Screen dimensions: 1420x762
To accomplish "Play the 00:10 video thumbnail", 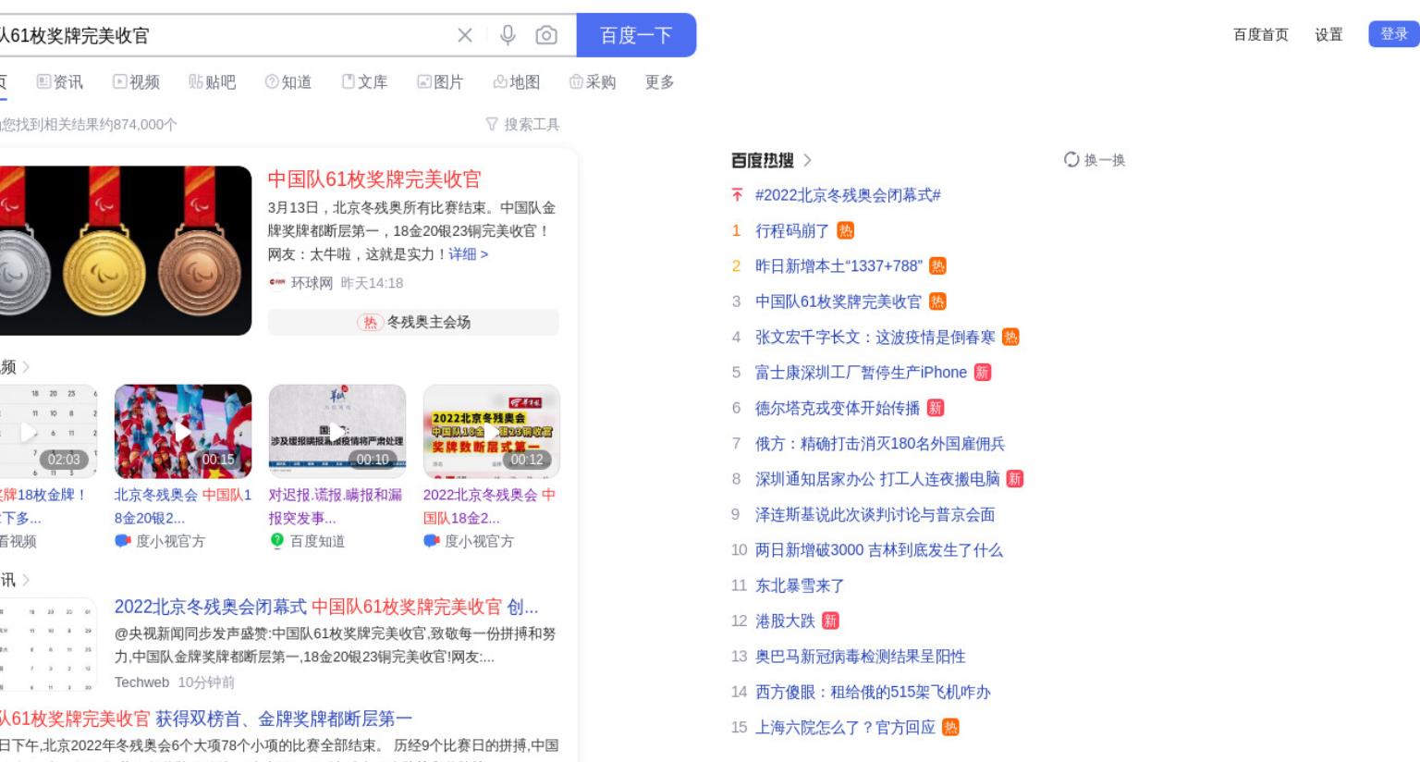I will 337,431.
